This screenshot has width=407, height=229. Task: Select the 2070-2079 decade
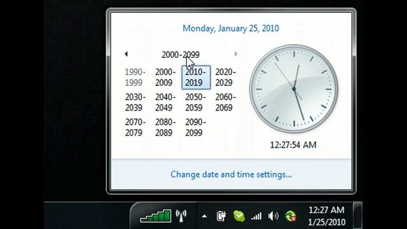(135, 127)
